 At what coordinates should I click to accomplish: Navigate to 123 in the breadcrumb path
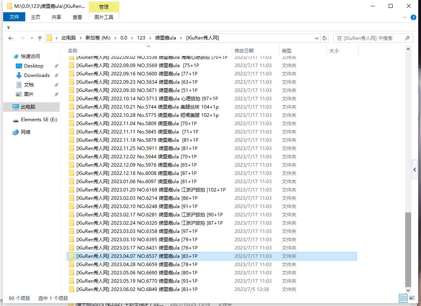pyautogui.click(x=141, y=38)
